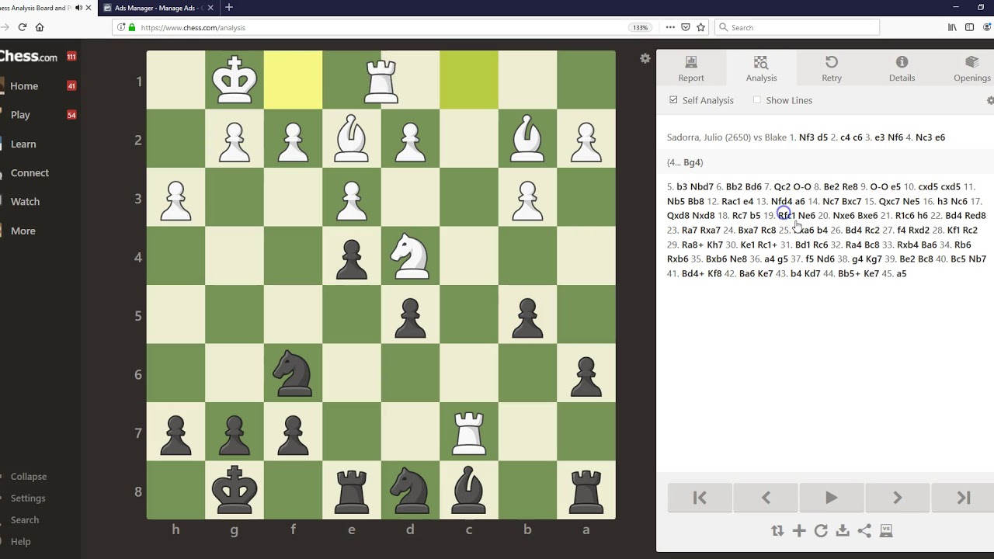
Task: Click the black king on g8
Action: coord(235,491)
